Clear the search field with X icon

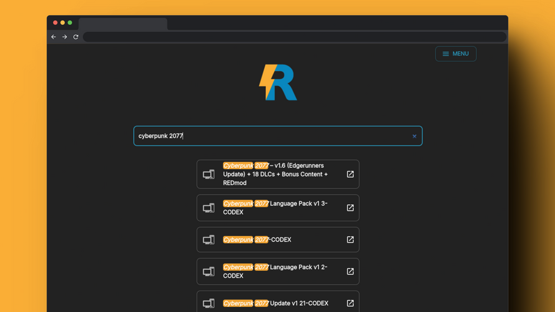click(414, 136)
